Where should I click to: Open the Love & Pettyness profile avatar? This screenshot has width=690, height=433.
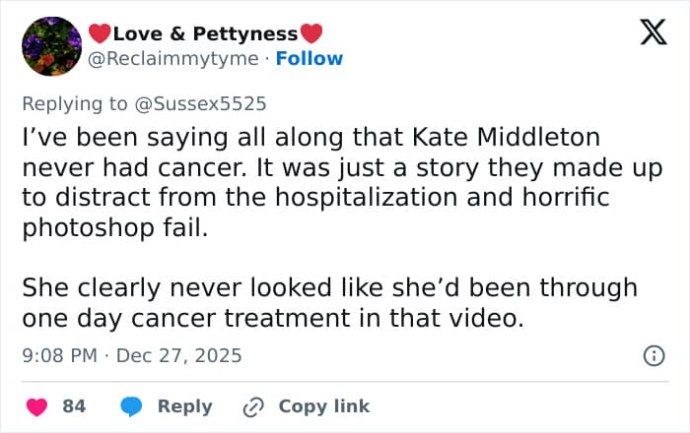pos(50,46)
